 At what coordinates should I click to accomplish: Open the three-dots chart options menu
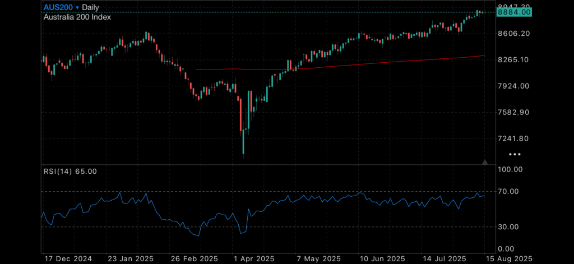point(515,154)
